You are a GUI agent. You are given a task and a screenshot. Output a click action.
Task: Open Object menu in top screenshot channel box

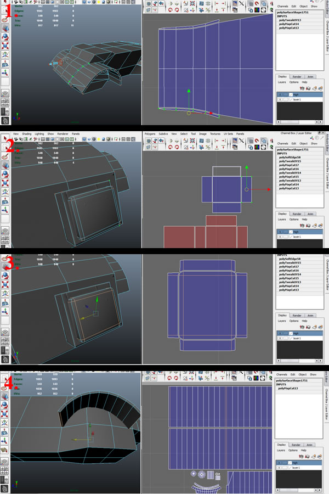click(x=303, y=6)
